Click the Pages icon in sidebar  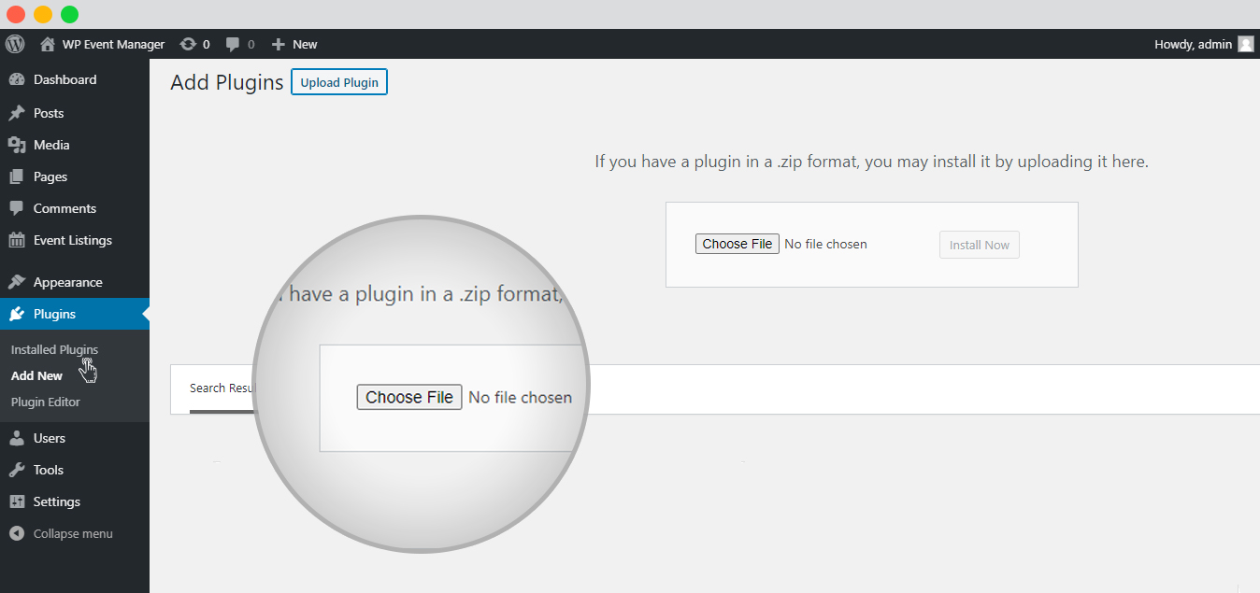[x=17, y=176]
